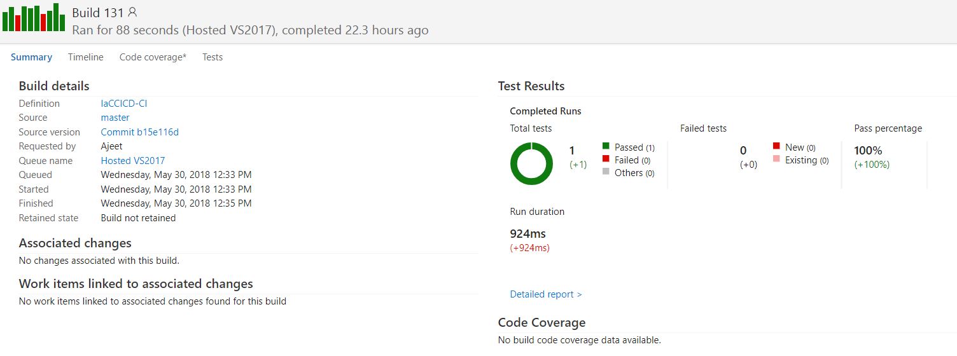Switch to the Timeline tab
Screen dimensions: 957x356
(x=86, y=57)
